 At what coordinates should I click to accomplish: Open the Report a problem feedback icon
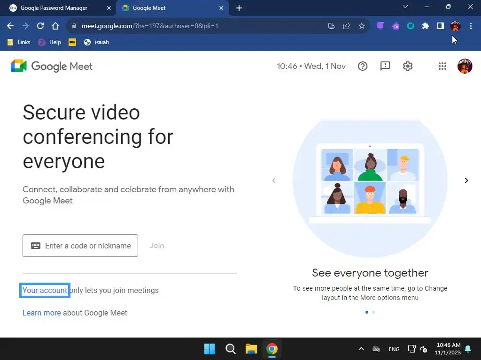(x=385, y=66)
